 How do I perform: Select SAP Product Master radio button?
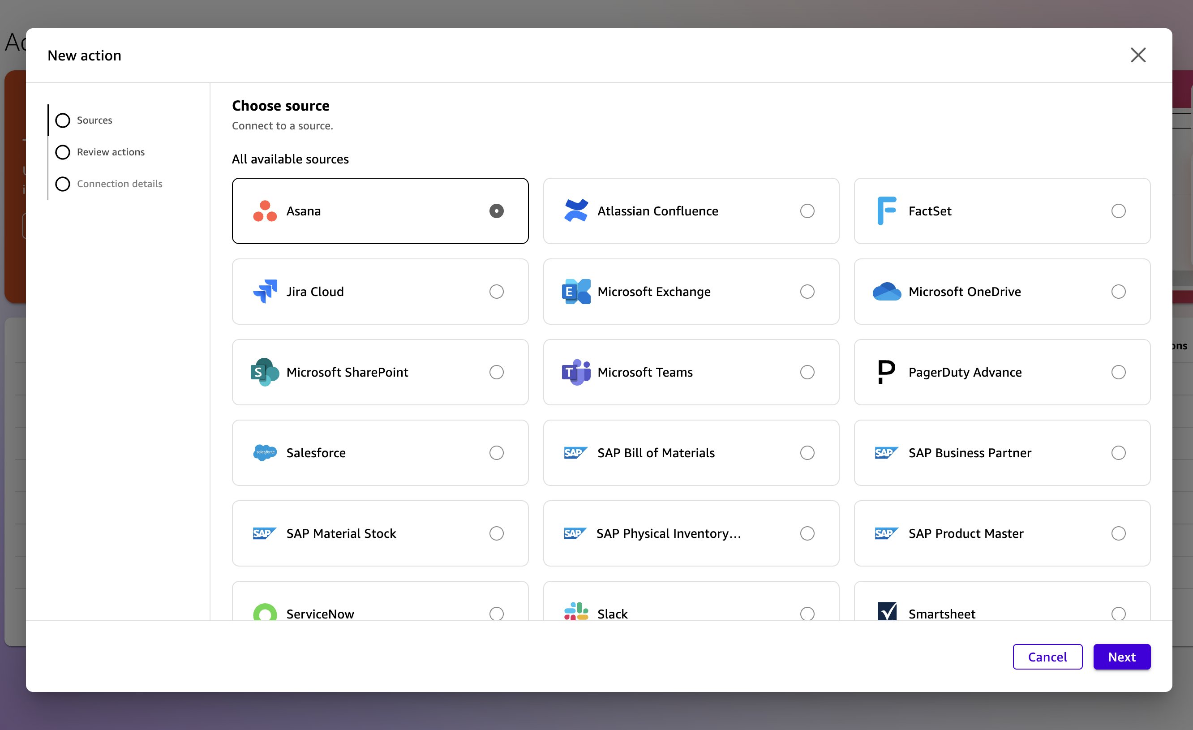point(1119,533)
